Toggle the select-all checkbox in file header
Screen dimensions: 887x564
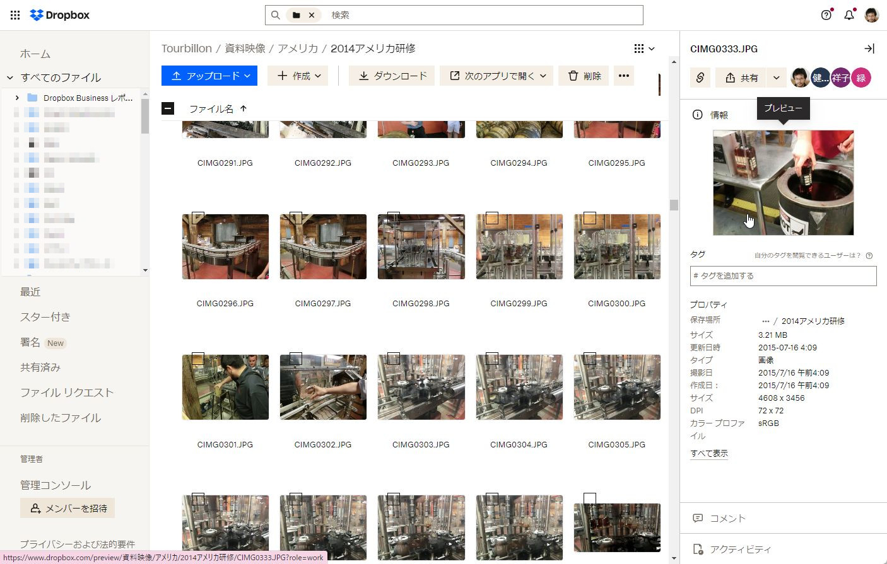[x=168, y=108]
